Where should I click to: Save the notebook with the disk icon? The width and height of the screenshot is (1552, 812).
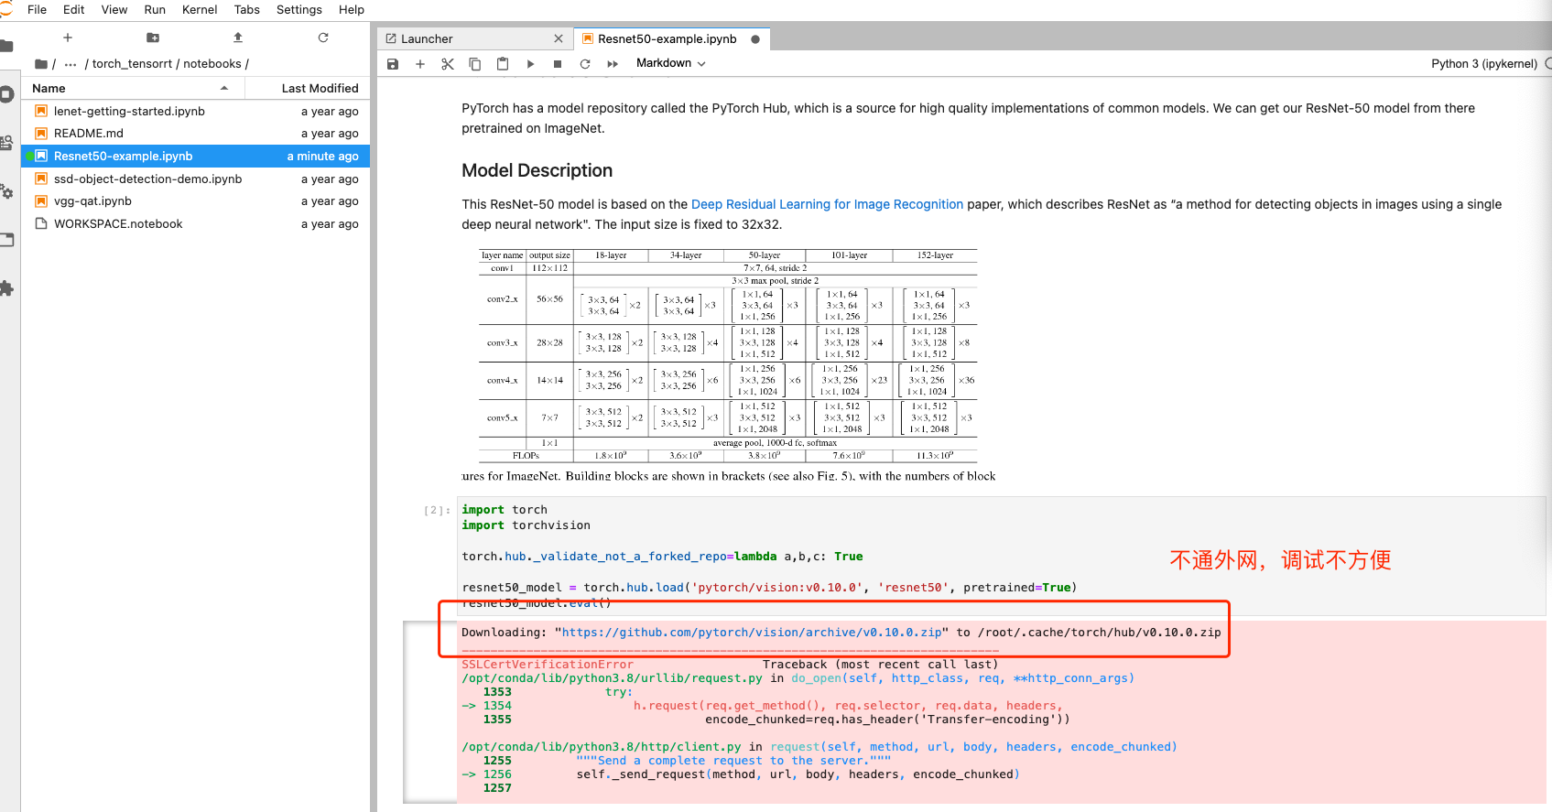pos(393,64)
